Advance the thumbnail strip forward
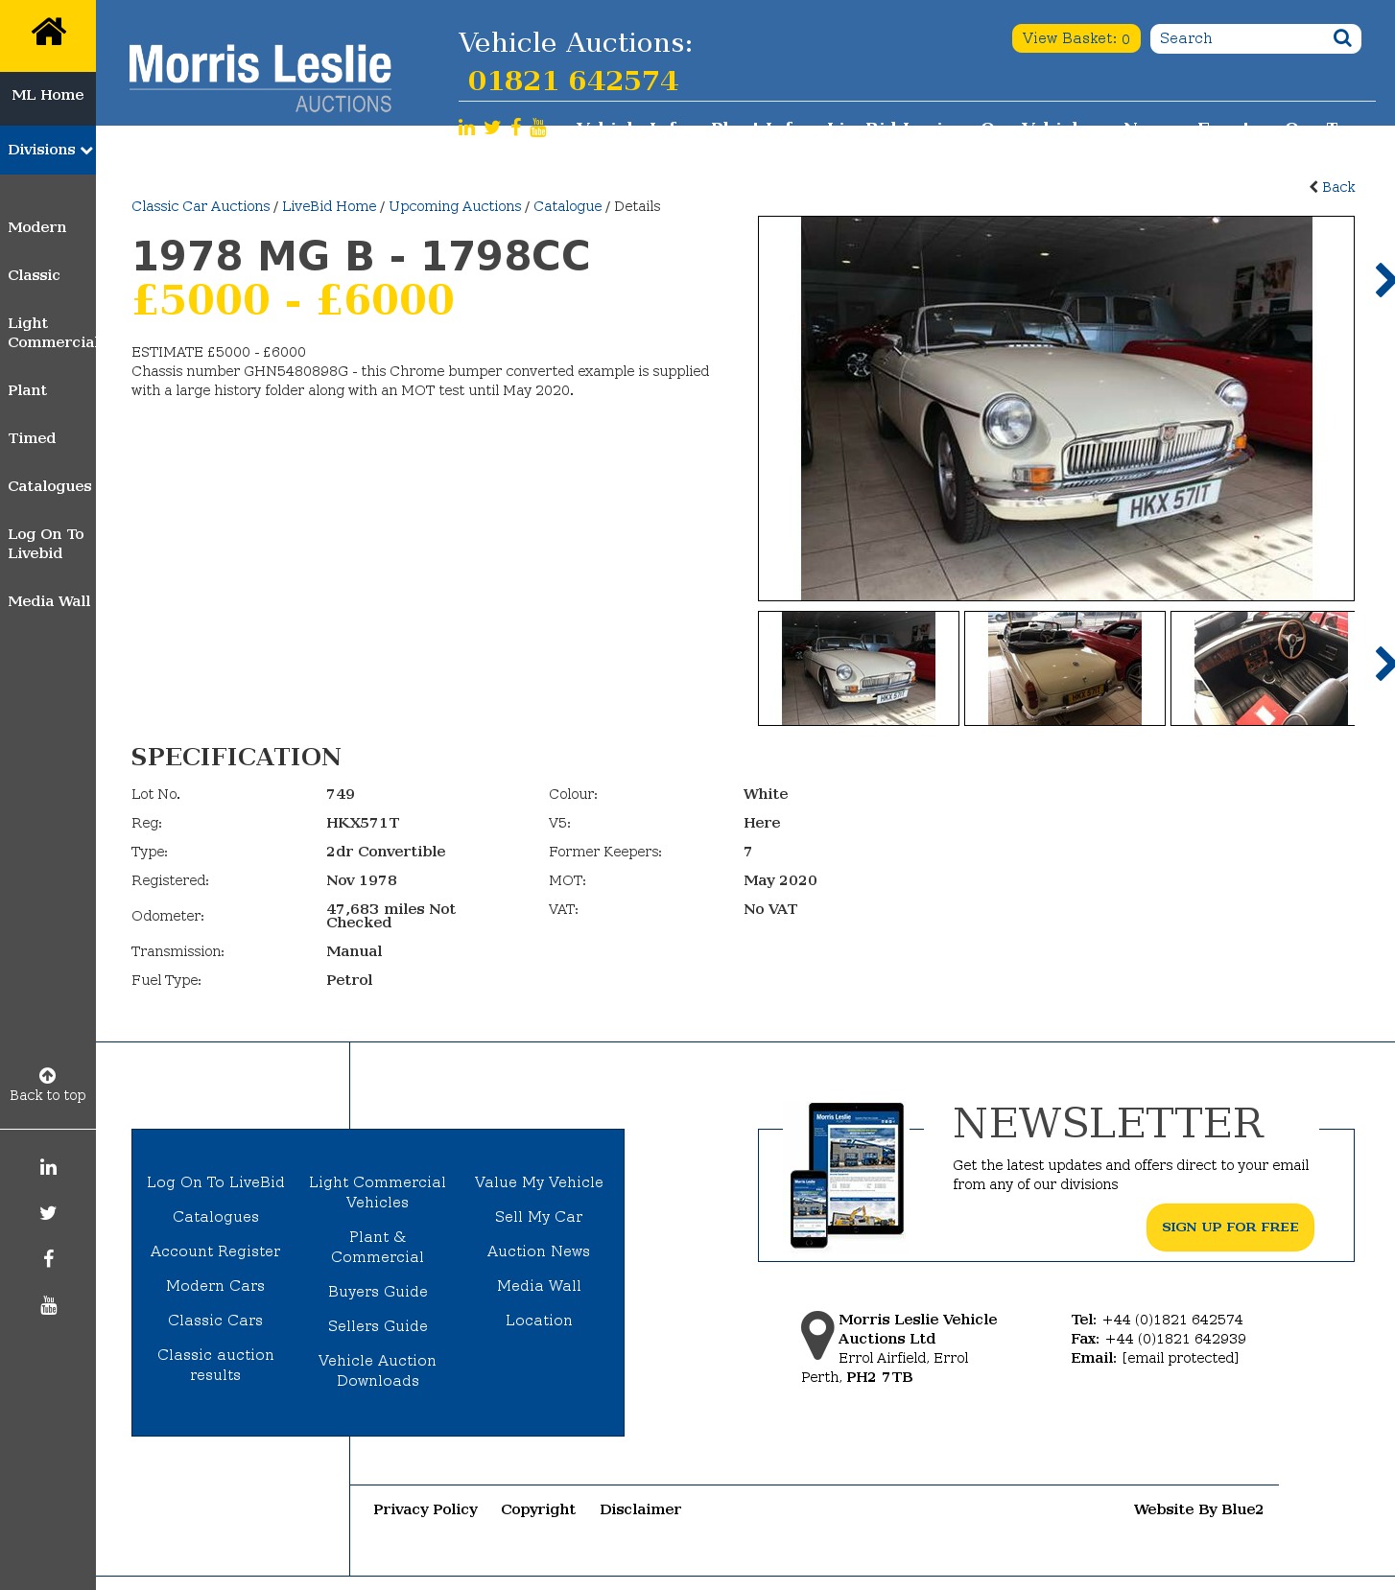Screen dimensions: 1395x1590 coord(1383,664)
